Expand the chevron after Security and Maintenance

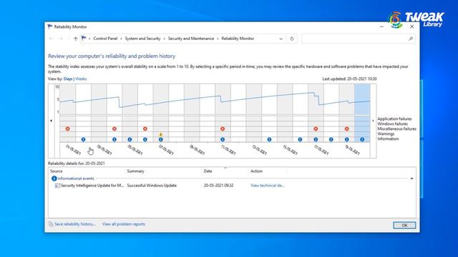click(218, 39)
